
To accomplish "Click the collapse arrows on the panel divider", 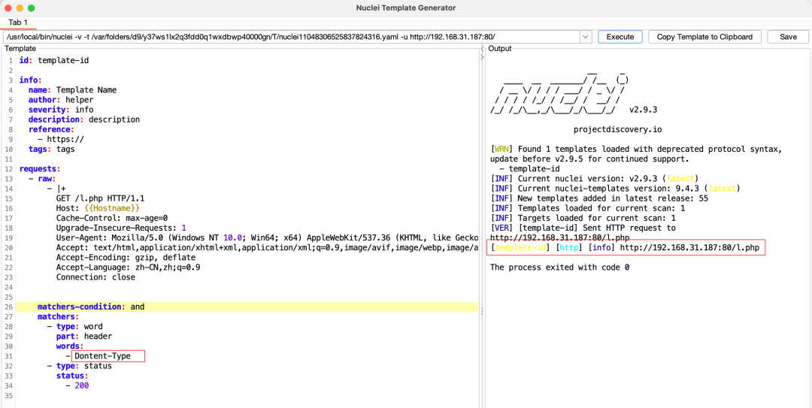I will (x=482, y=53).
